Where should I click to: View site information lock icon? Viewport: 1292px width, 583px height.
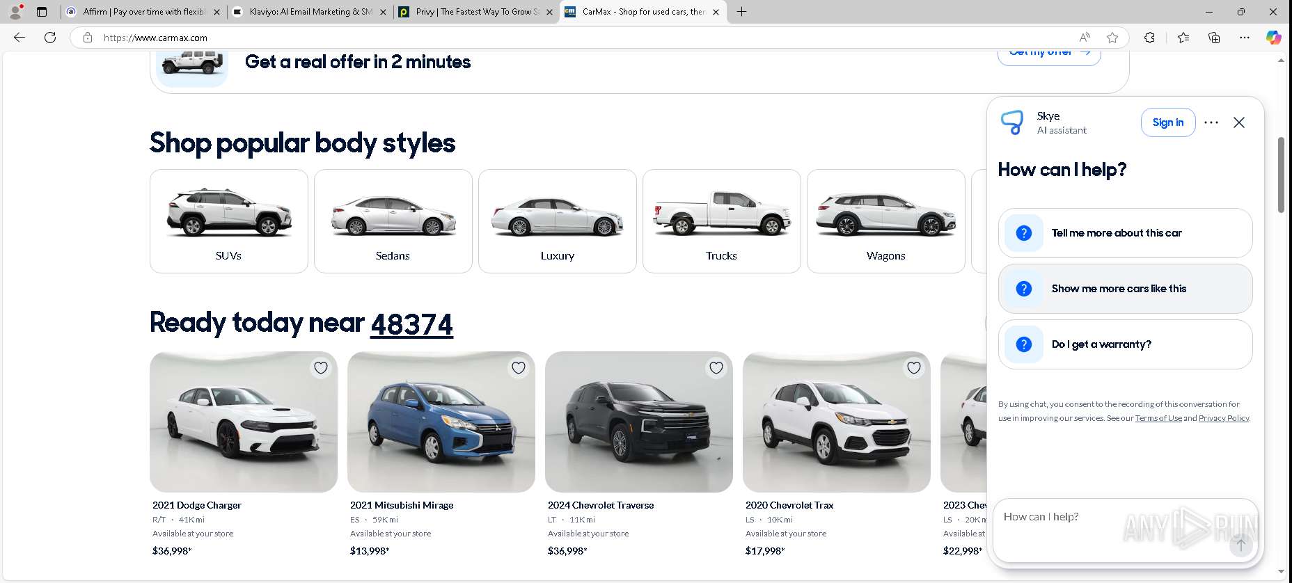tap(88, 38)
